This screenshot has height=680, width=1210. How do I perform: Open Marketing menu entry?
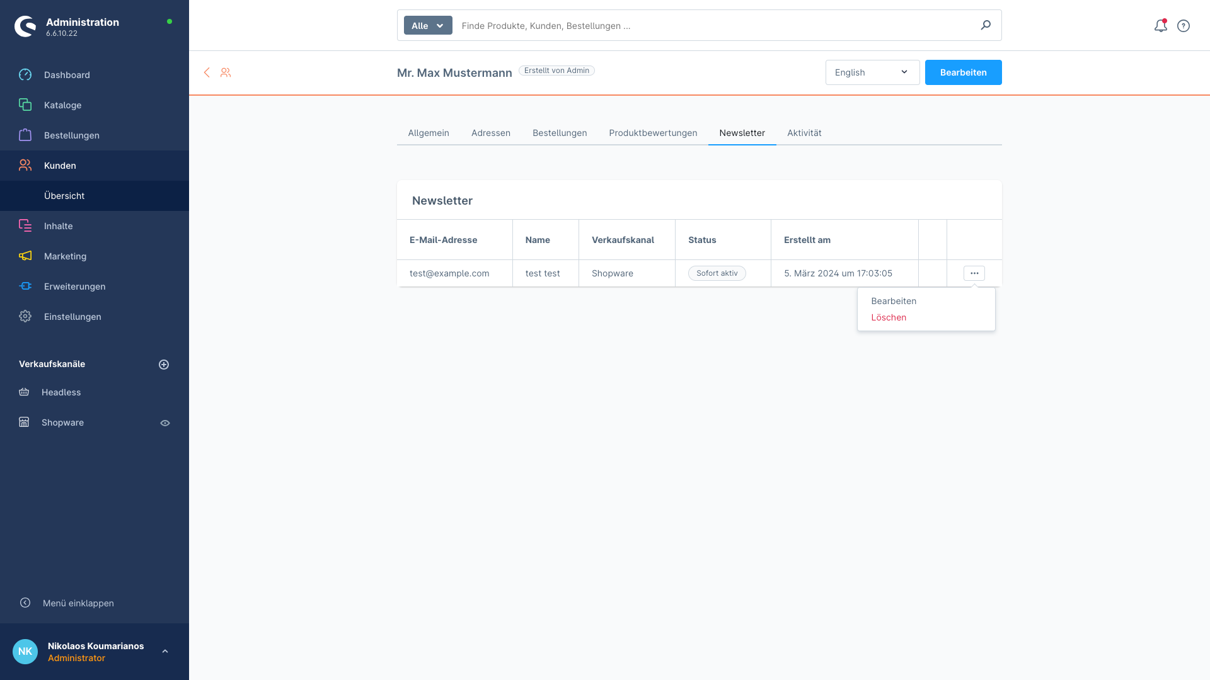(x=95, y=256)
